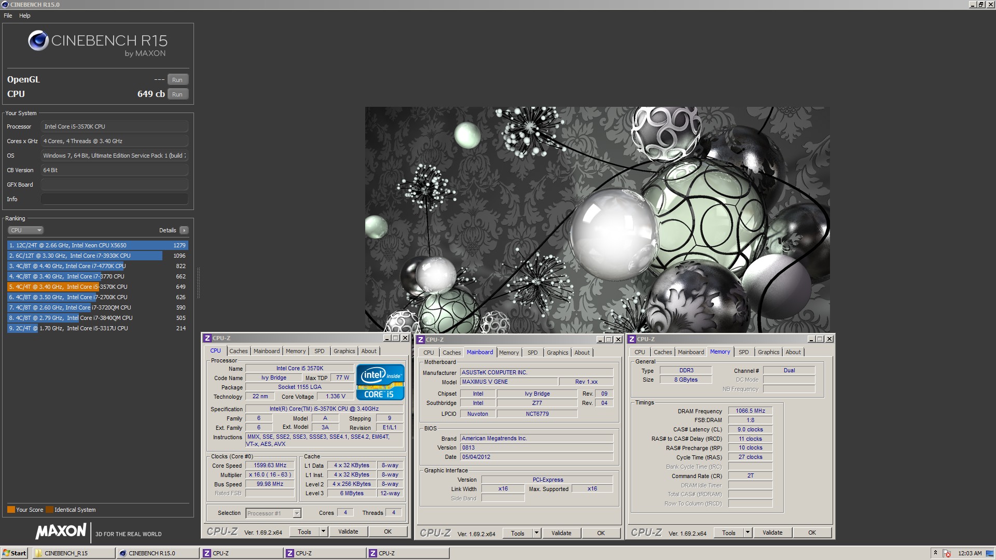Switch to third CPU-Z taskbar item
996x560 pixels.
coord(408,553)
